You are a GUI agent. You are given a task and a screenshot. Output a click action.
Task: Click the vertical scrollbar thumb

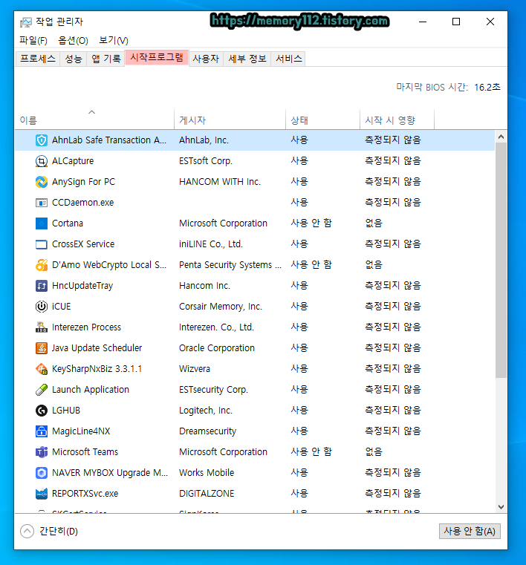pos(501,260)
